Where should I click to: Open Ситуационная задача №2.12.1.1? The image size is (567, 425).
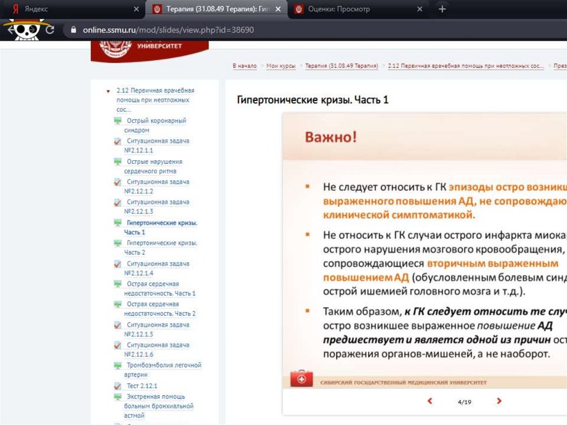[157, 146]
